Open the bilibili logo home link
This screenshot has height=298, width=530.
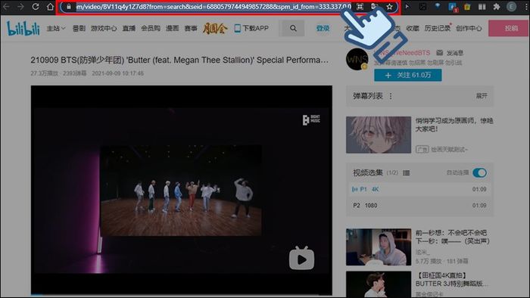click(x=23, y=28)
